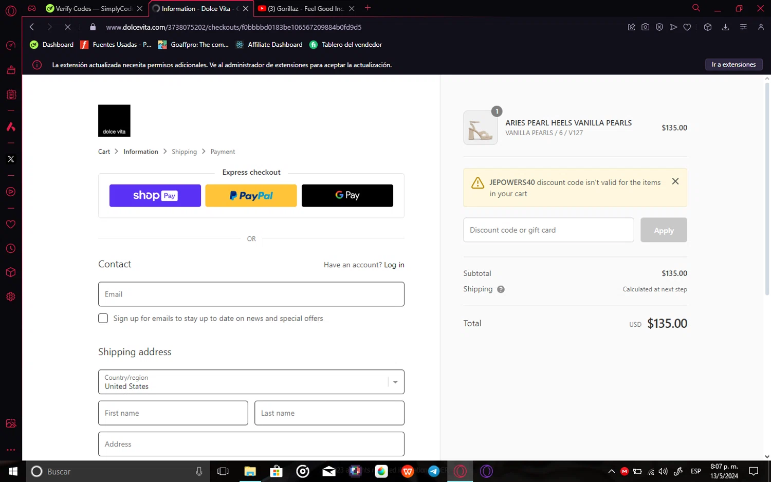
Task: Open the extensions cube icon in toolbar
Action: point(708,27)
